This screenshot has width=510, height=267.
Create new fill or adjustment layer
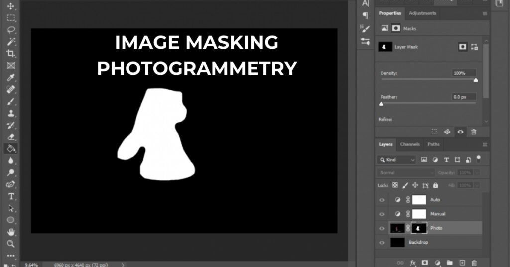[x=437, y=263]
